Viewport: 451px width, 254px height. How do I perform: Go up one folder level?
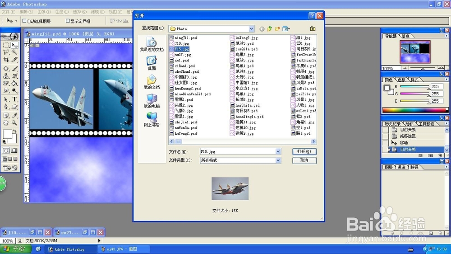[x=270, y=29]
